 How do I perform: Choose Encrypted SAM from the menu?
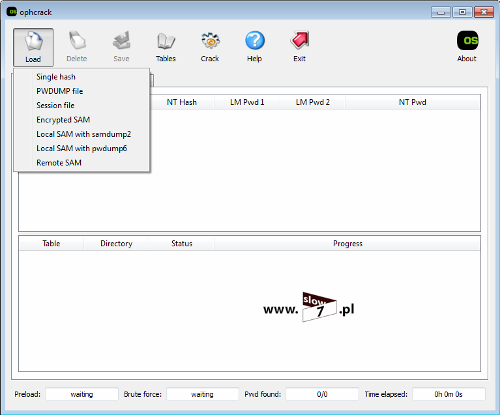[81, 120]
